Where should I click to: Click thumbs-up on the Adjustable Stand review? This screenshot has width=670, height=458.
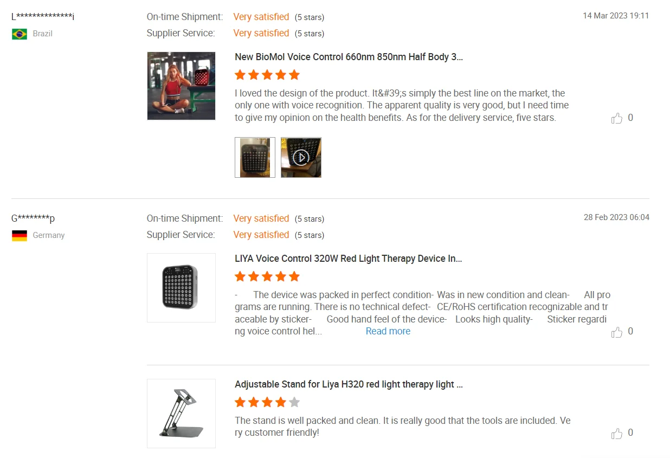pos(617,433)
